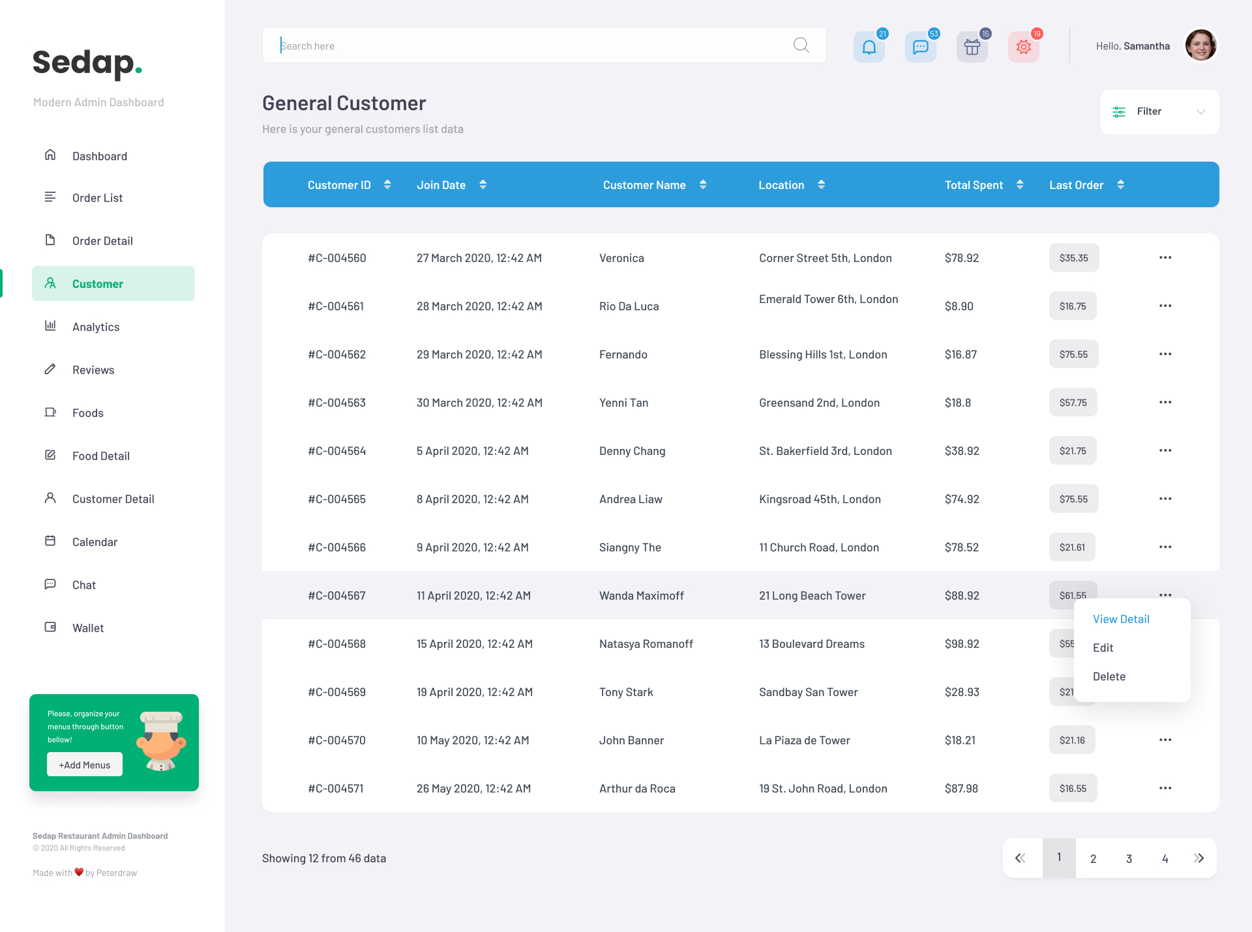Click View Detail for Wanda Maximoff

pyautogui.click(x=1120, y=619)
